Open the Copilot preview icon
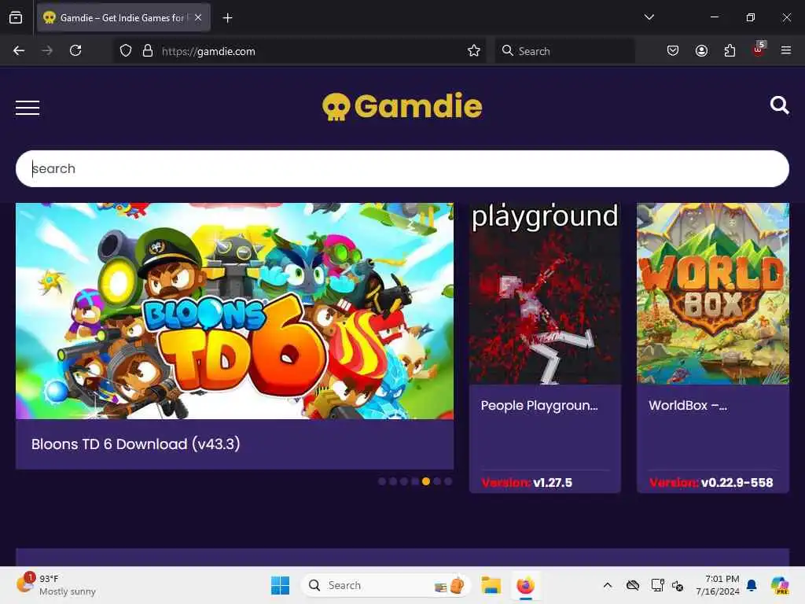This screenshot has width=805, height=604. point(780,585)
